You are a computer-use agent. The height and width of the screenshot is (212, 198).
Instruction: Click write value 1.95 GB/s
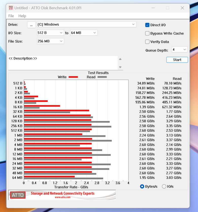147,178
